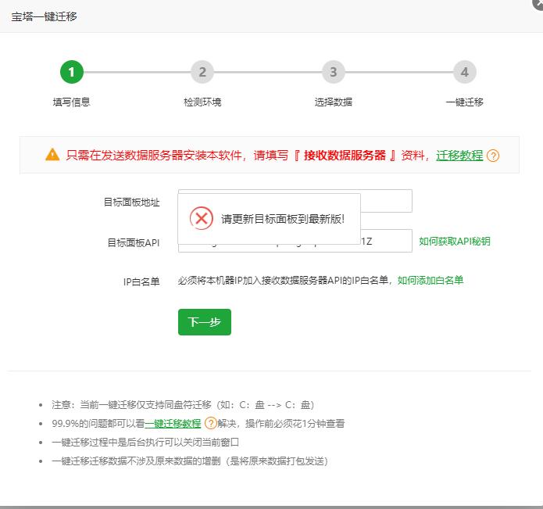The height and width of the screenshot is (509, 543).
Task: Open the 迁移教程 link
Action: (459, 156)
